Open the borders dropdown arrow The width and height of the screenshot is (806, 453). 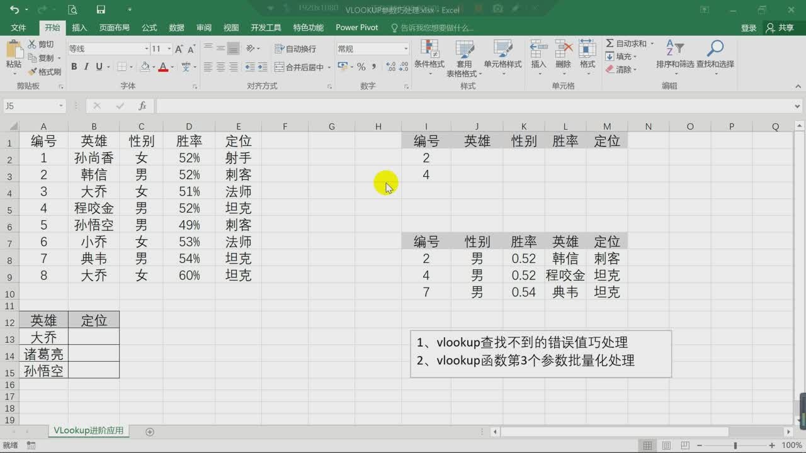point(132,67)
